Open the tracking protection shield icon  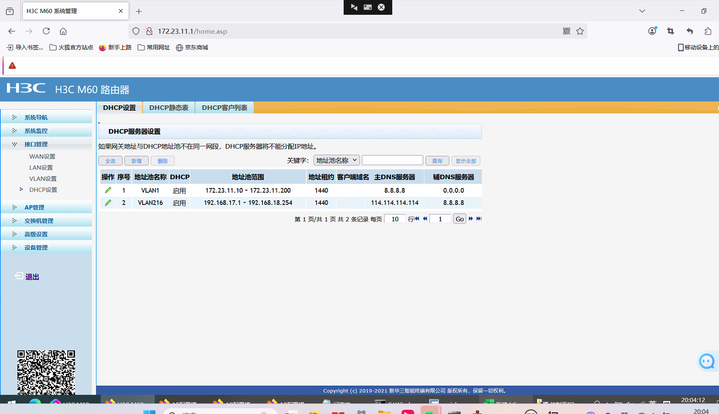(136, 31)
